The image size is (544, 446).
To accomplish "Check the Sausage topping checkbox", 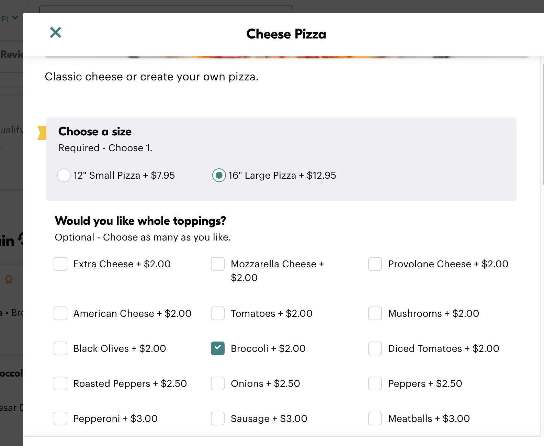I will pyautogui.click(x=218, y=419).
